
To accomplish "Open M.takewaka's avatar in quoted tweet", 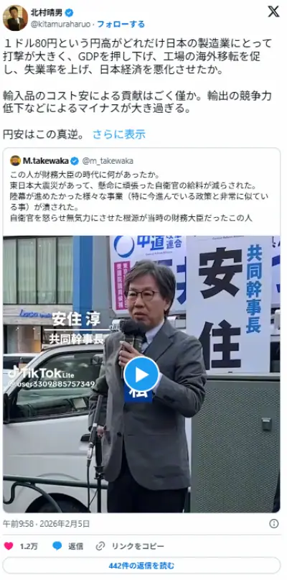I will (15, 160).
